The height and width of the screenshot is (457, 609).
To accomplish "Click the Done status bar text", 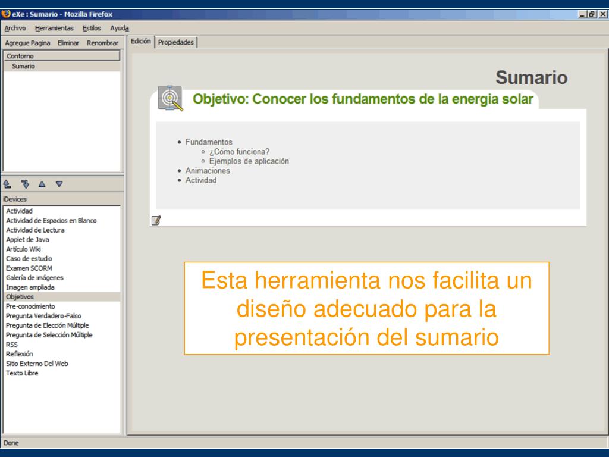I will (11, 443).
